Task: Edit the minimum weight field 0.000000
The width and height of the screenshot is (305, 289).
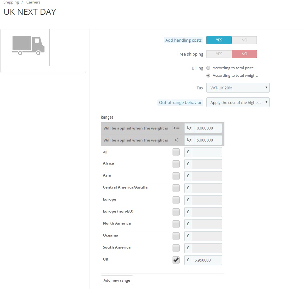Action: [x=208, y=128]
